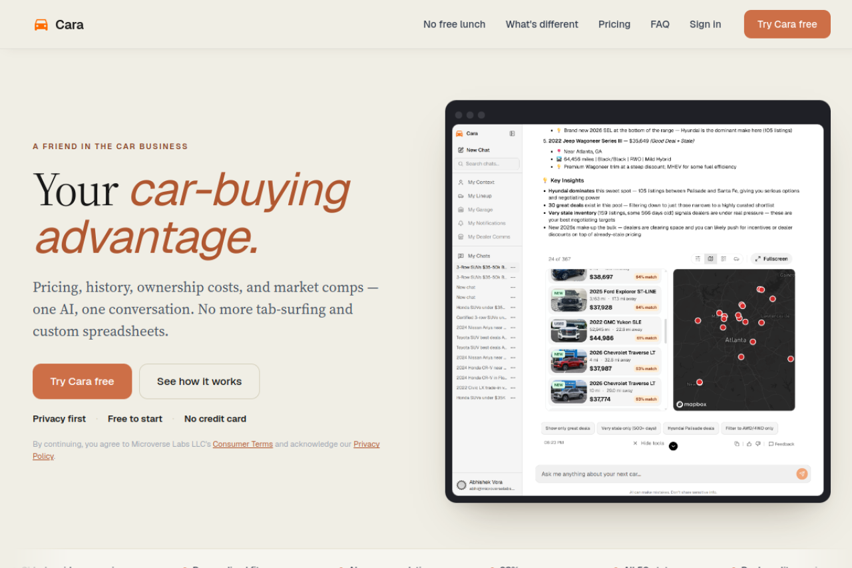This screenshot has width=852, height=568.
Task: Open My Garage in sidebar
Action: pyautogui.click(x=475, y=210)
